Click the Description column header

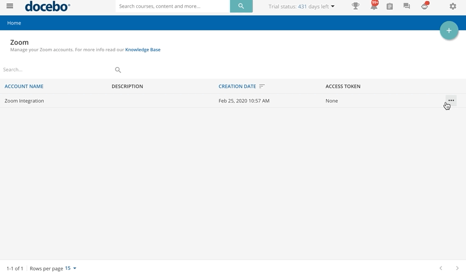coord(127,86)
